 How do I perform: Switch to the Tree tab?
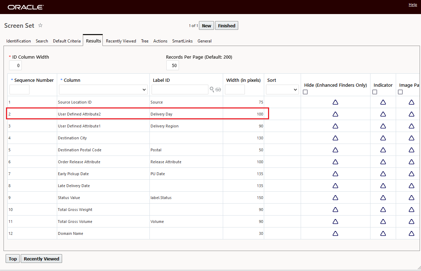[145, 41]
